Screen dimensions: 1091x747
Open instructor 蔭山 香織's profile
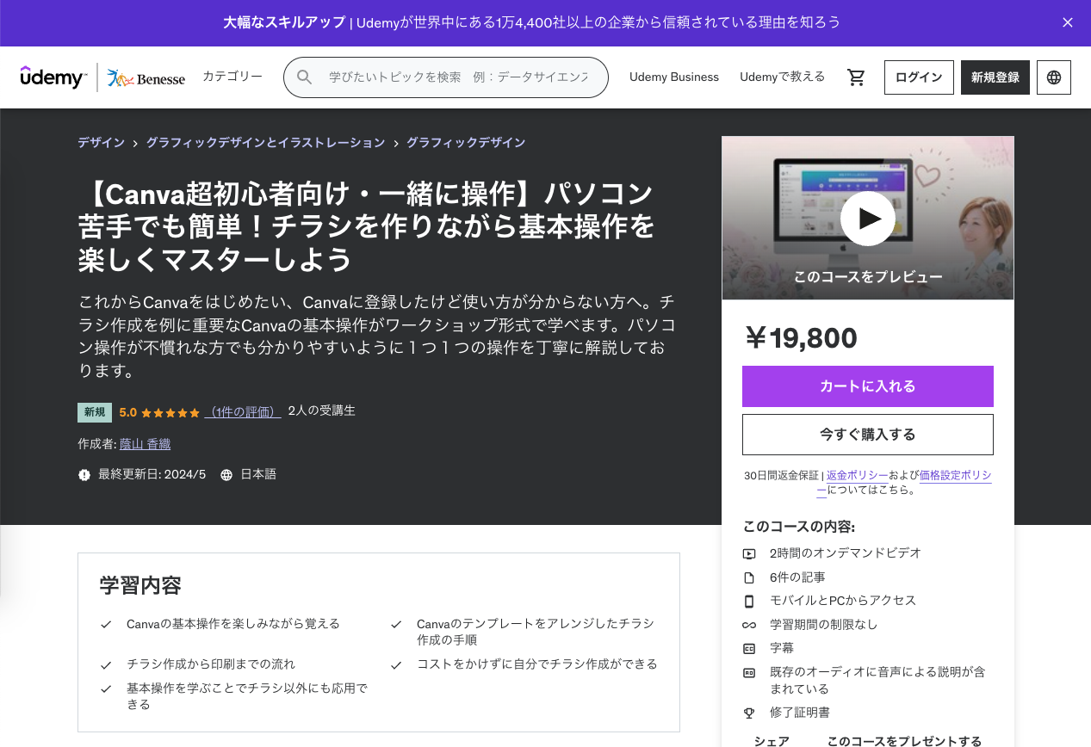point(144,443)
